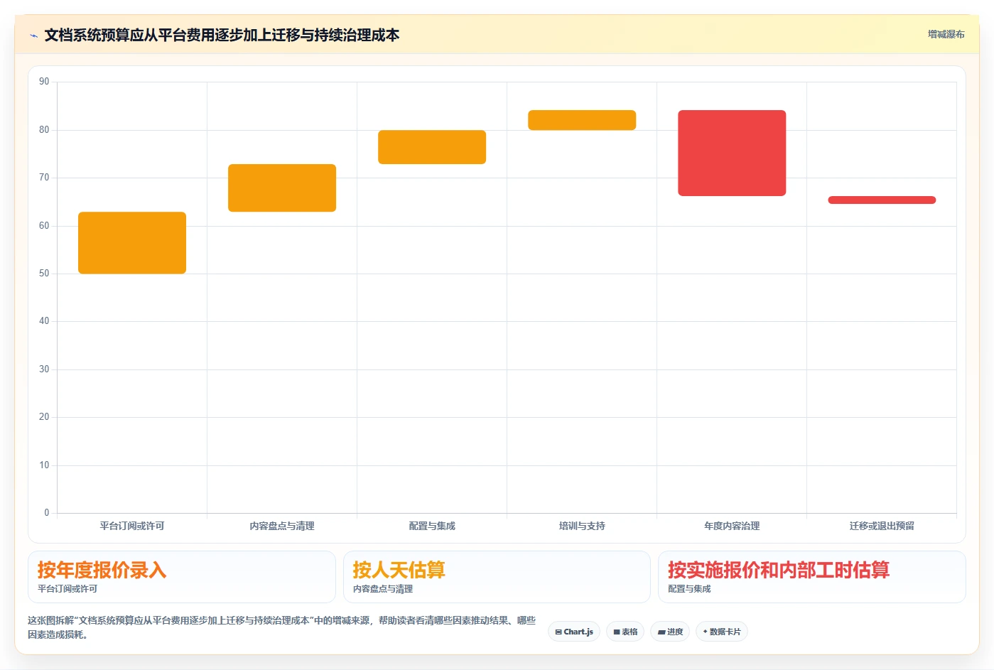Image resolution: width=994 pixels, height=670 pixels.
Task: Click the 年度内容治理 red waterfall bar
Action: point(732,153)
